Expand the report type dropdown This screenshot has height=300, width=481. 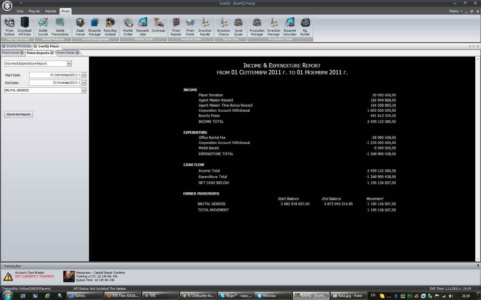point(69,64)
